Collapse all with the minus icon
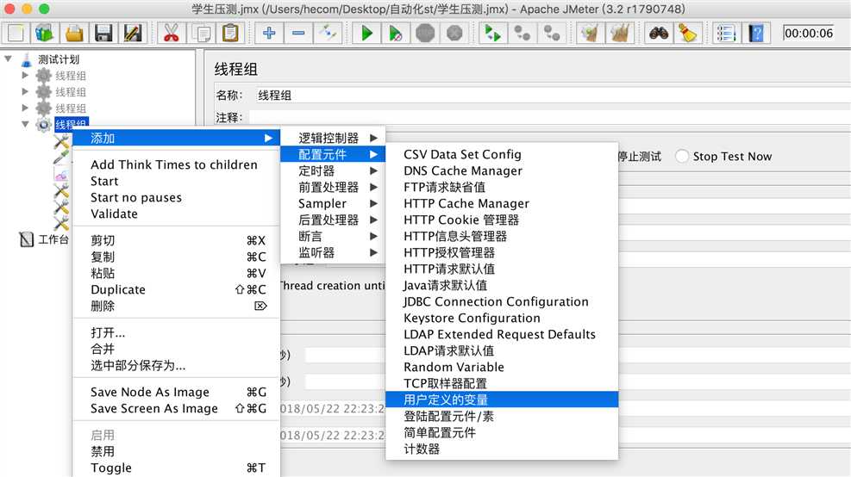This screenshot has width=851, height=477. tap(298, 33)
